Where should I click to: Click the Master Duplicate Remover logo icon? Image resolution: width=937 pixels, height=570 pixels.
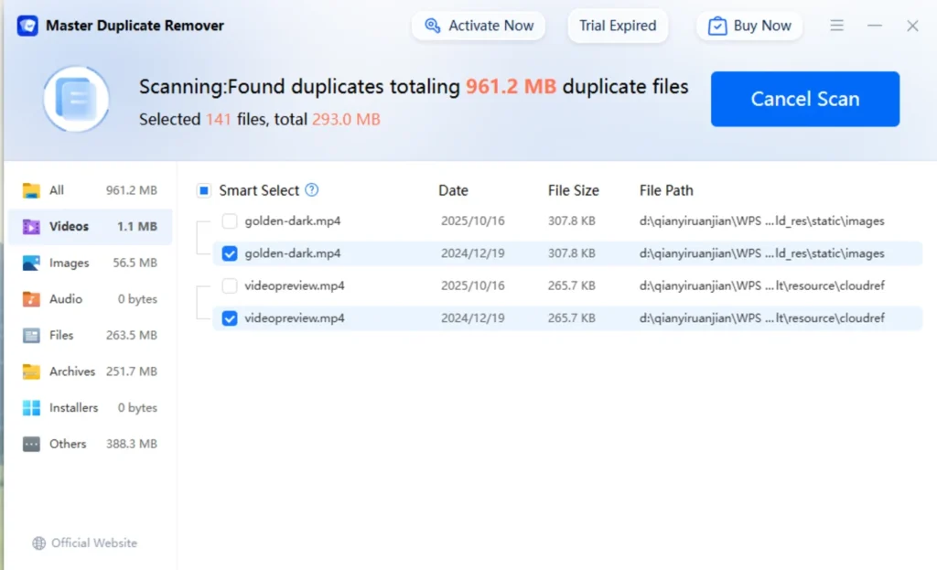(27, 26)
